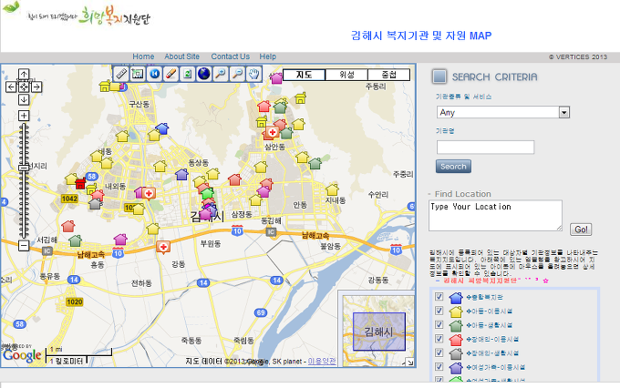Collapse the Find Location section
The width and height of the screenshot is (620, 388).
tap(429, 194)
